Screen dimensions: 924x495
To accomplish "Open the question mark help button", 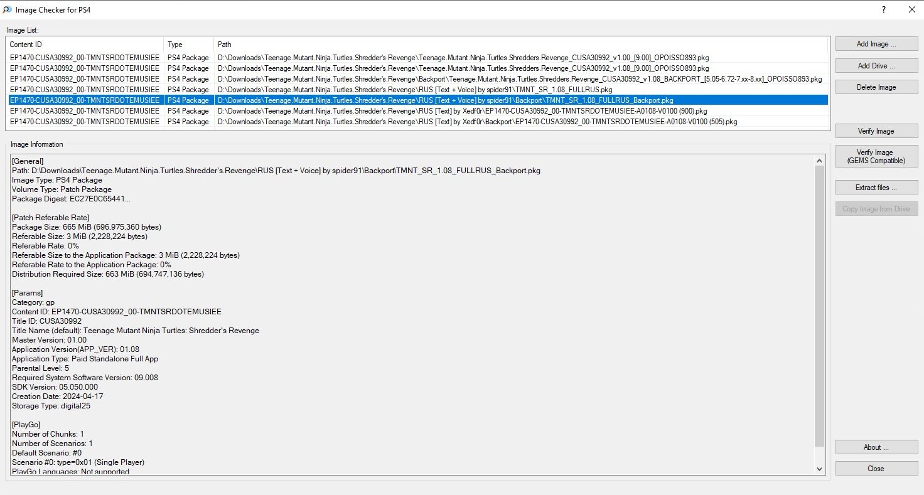I will [x=884, y=9].
